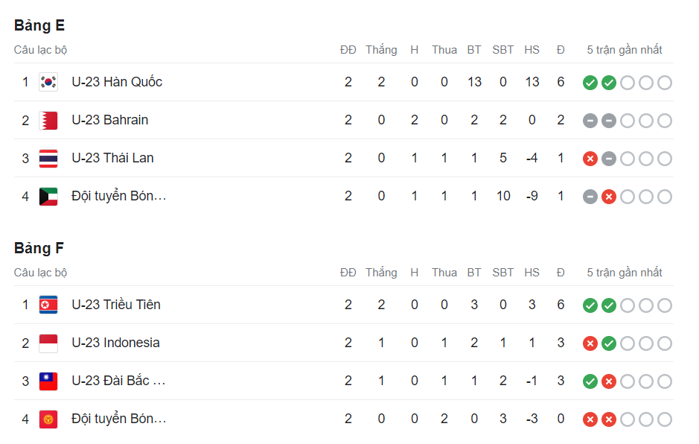The width and height of the screenshot is (699, 444).
Task: Open the U-23 Hàn Quốc team link
Action: coord(117,82)
